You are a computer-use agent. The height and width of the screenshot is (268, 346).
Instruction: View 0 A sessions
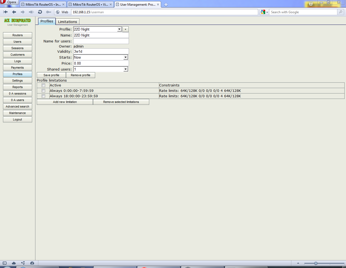click(x=18, y=93)
